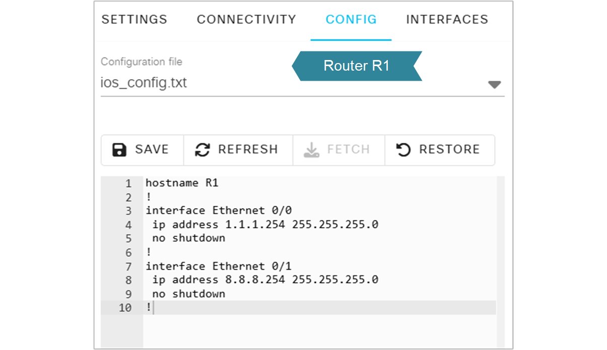Click 'no shutdown' on line 5
Screen dimensions: 607x350
click(188, 238)
